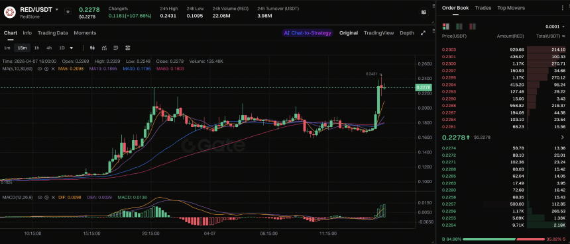Open the candlestick chart style selector
The height and width of the screenshot is (244, 570).
tap(92, 48)
